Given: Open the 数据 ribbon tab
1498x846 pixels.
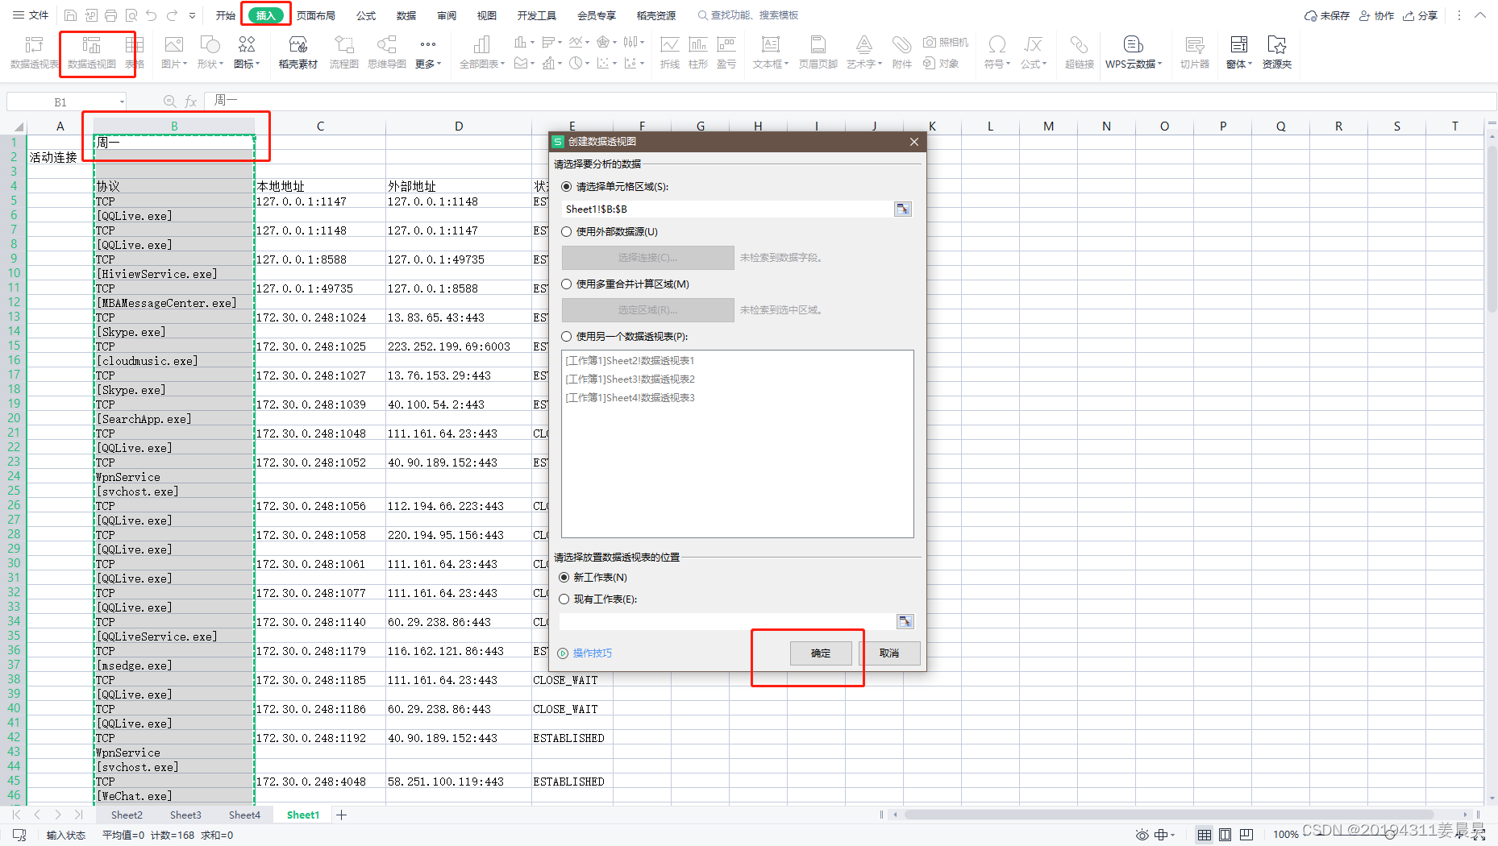Looking at the screenshot, I should 406,15.
